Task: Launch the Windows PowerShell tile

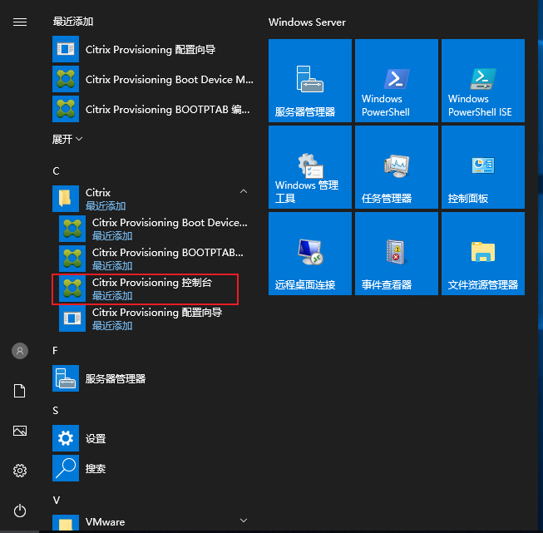Action: [x=396, y=81]
